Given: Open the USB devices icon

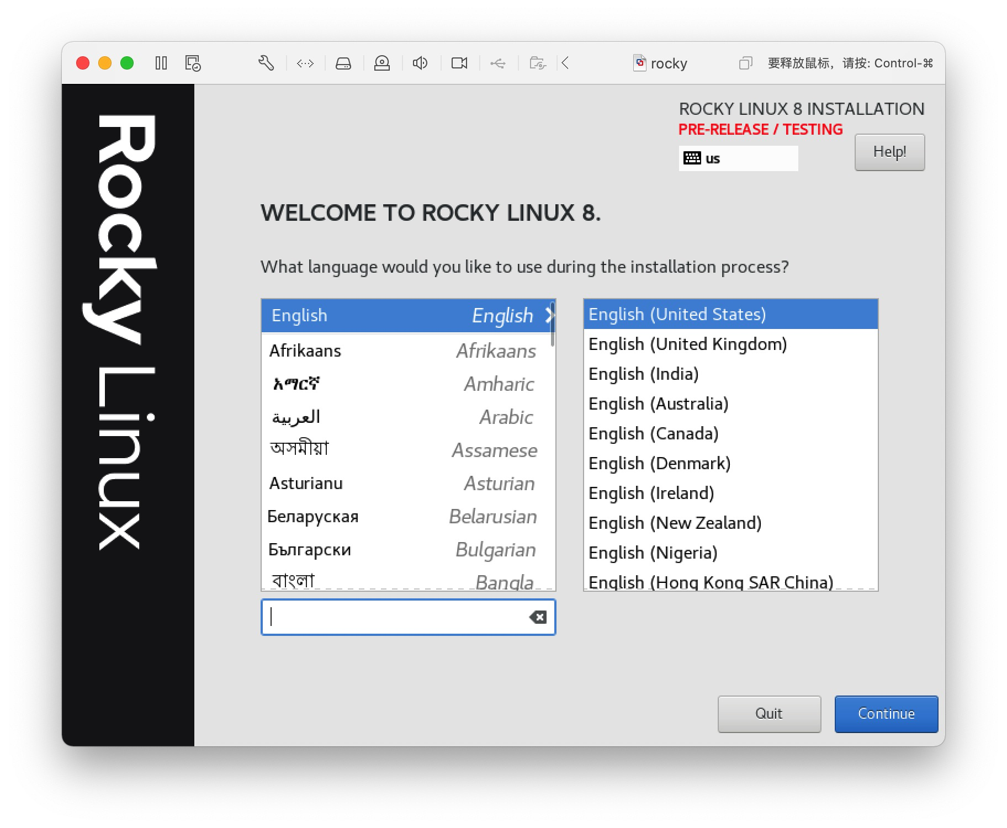Looking at the screenshot, I should coord(497,63).
